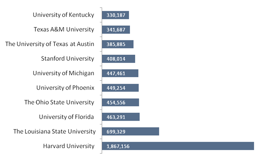The height and width of the screenshot is (157, 258).
Task: Select the 330,187 data label
Action: click(x=116, y=15)
